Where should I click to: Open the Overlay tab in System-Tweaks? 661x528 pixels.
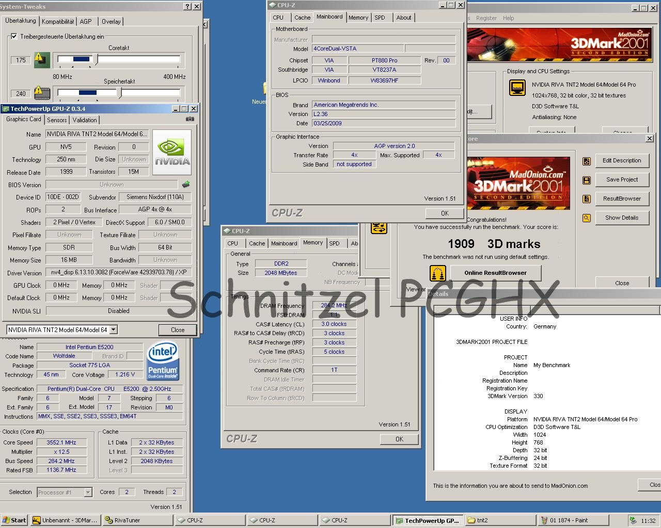[111, 22]
